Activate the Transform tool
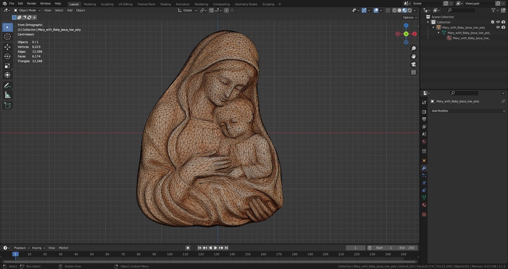Viewport: 508px width, 269px height. (x=7, y=75)
